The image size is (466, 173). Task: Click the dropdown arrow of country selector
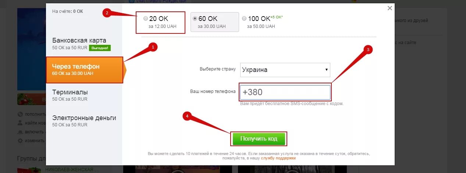click(x=326, y=70)
